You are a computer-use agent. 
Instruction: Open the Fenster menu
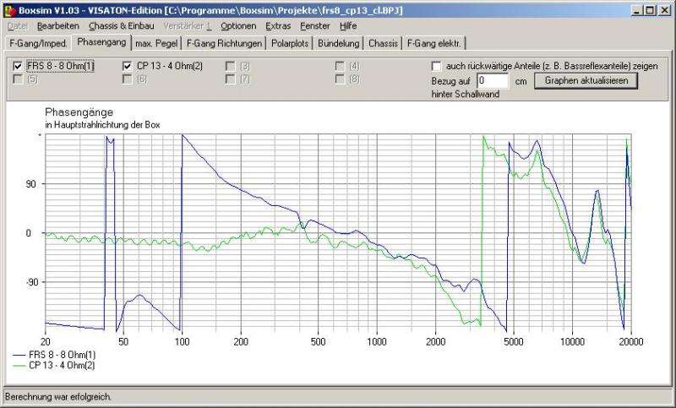click(315, 26)
